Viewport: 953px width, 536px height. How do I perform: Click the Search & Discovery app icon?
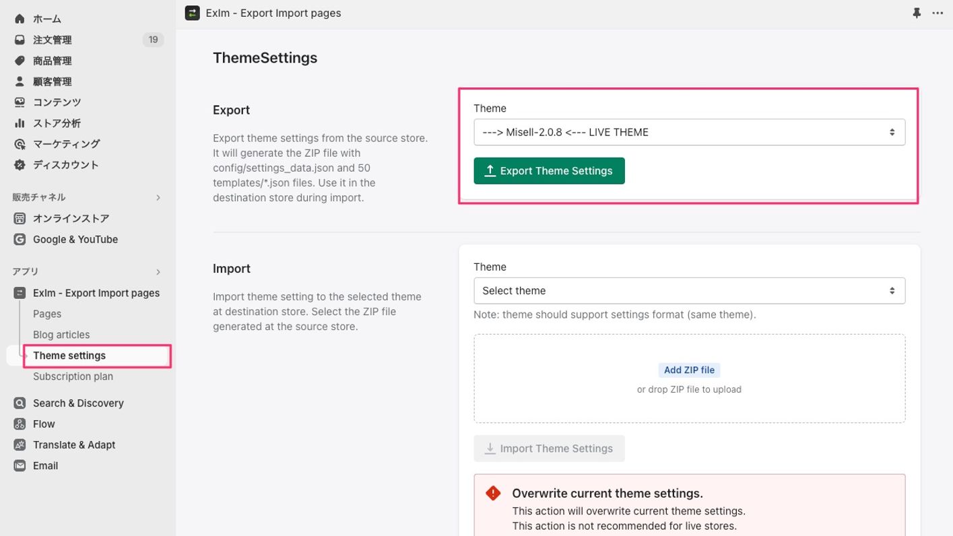coord(20,403)
